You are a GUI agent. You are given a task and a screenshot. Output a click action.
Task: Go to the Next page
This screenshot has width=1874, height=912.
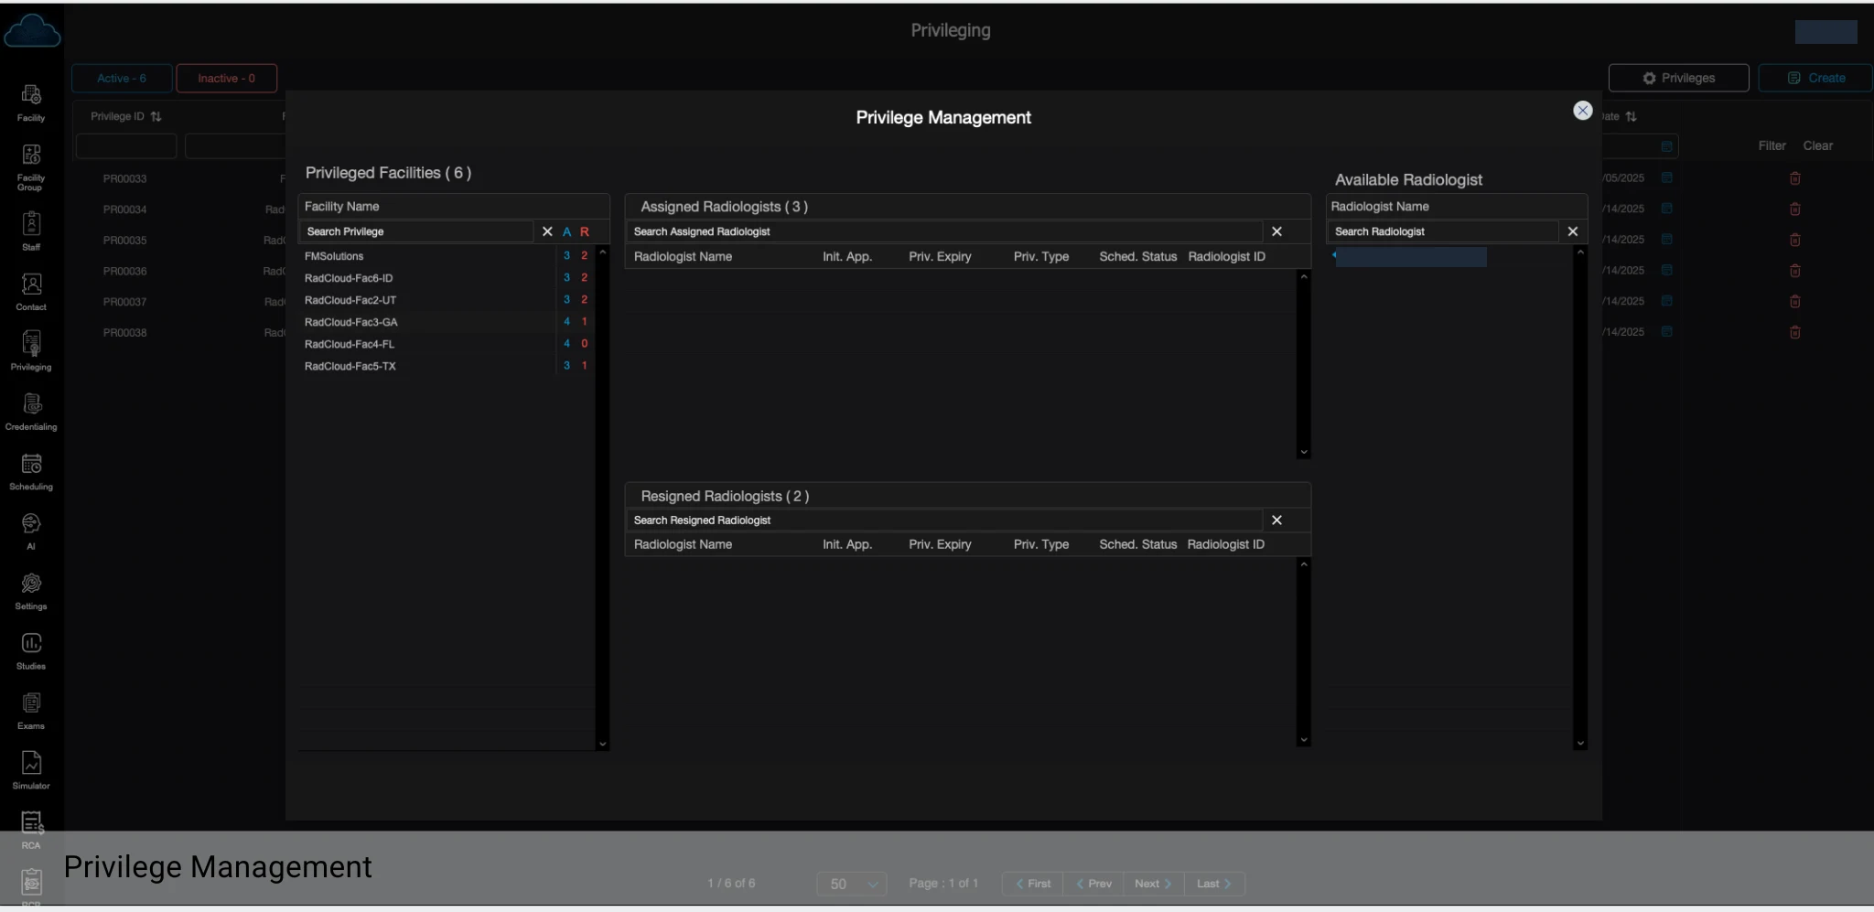(1153, 884)
